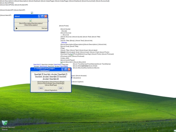Click the {block:AudioPlayer} text
The image size is (176, 132).
click(67, 60)
